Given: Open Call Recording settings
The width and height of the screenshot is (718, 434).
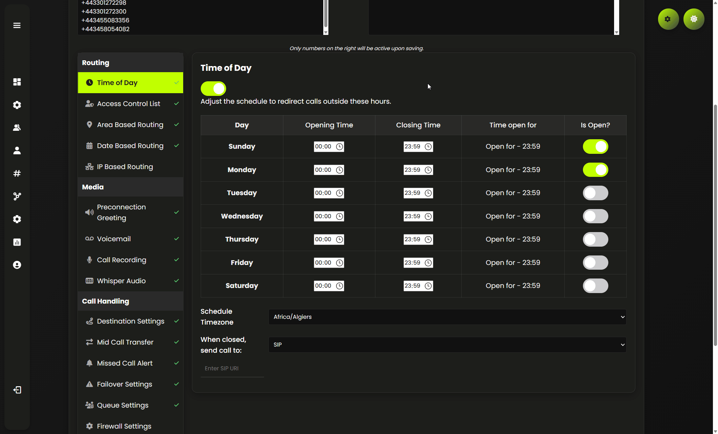Looking at the screenshot, I should (130, 260).
